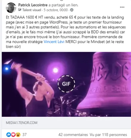
Task: Click the blue Like reaction icon
Action: click(9, 135)
